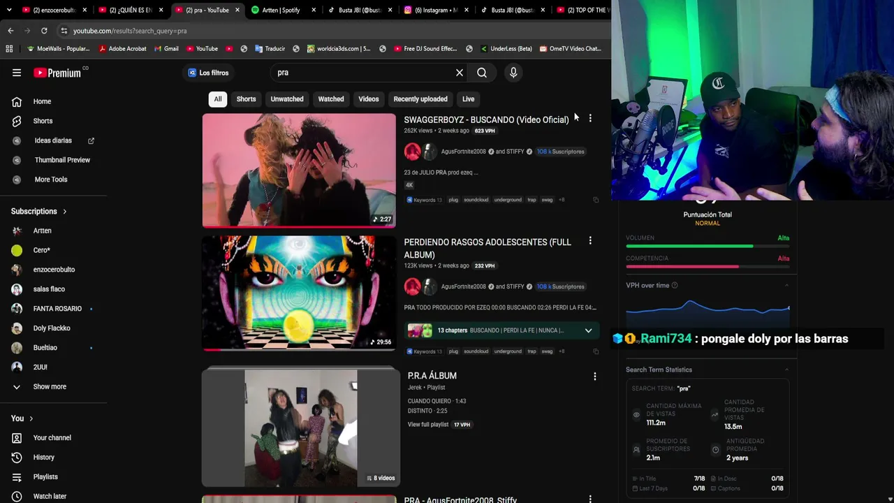
Task: Switch to the enzocerobulto browser tab
Action: [x=54, y=10]
